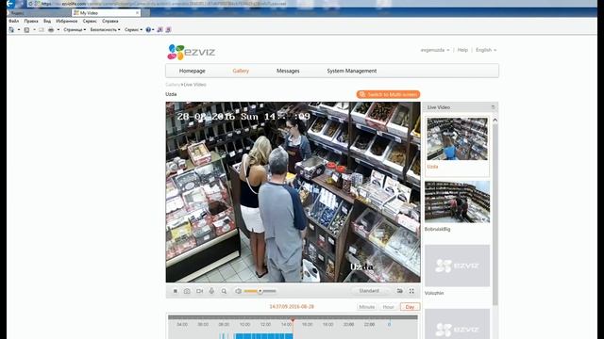Image resolution: width=604 pixels, height=339 pixels.
Task: Open the Help link
Action: coord(462,50)
